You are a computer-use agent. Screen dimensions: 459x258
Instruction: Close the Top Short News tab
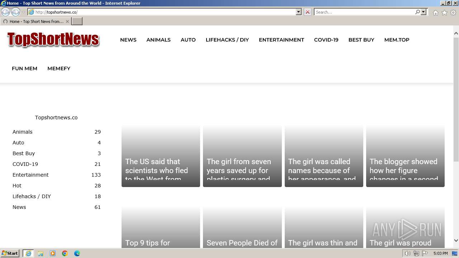(x=67, y=21)
